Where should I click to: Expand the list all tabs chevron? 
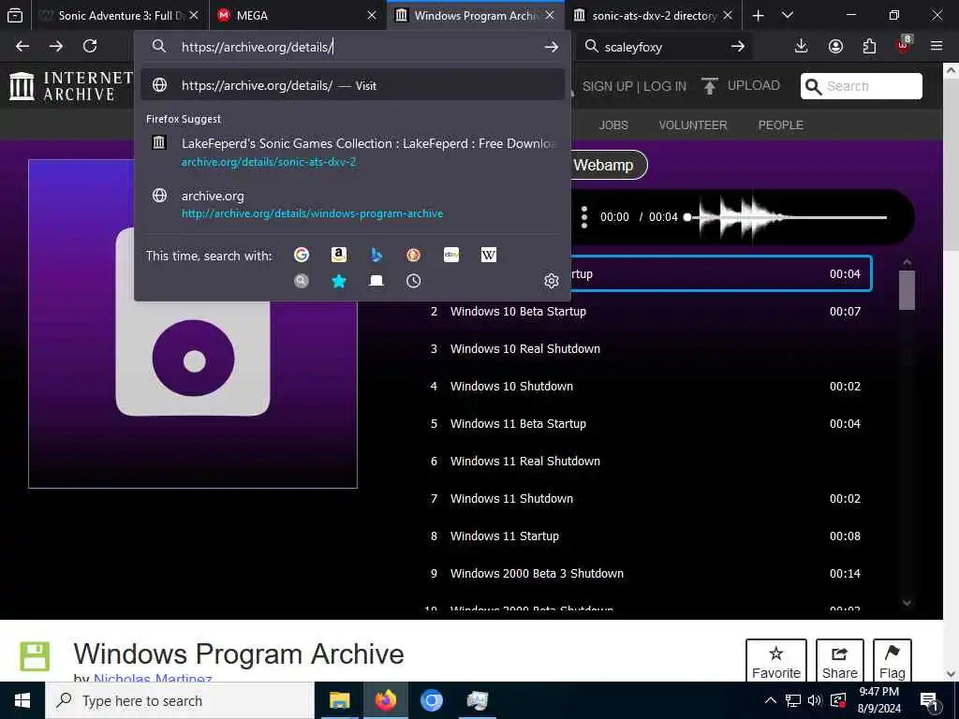click(x=788, y=15)
